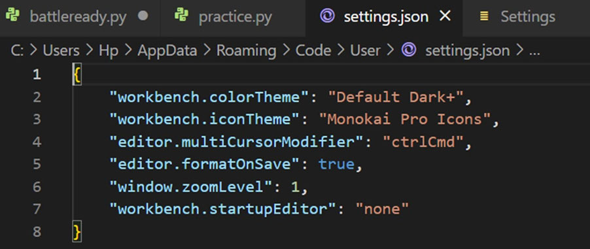Select line number 5 in gutter

[37, 165]
